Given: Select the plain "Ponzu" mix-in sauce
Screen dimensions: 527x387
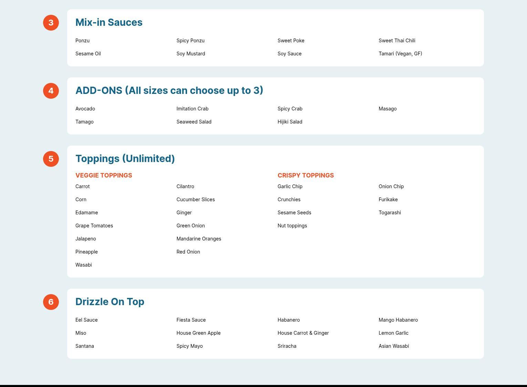Looking at the screenshot, I should [82, 41].
